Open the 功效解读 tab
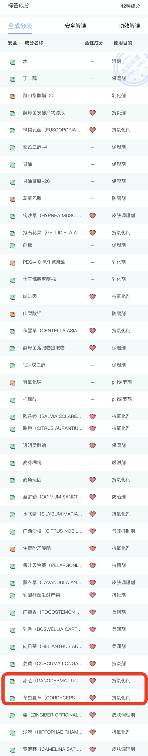148x756 pixels. (x=129, y=26)
